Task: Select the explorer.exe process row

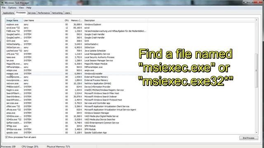Action: pyautogui.click(x=76, y=25)
